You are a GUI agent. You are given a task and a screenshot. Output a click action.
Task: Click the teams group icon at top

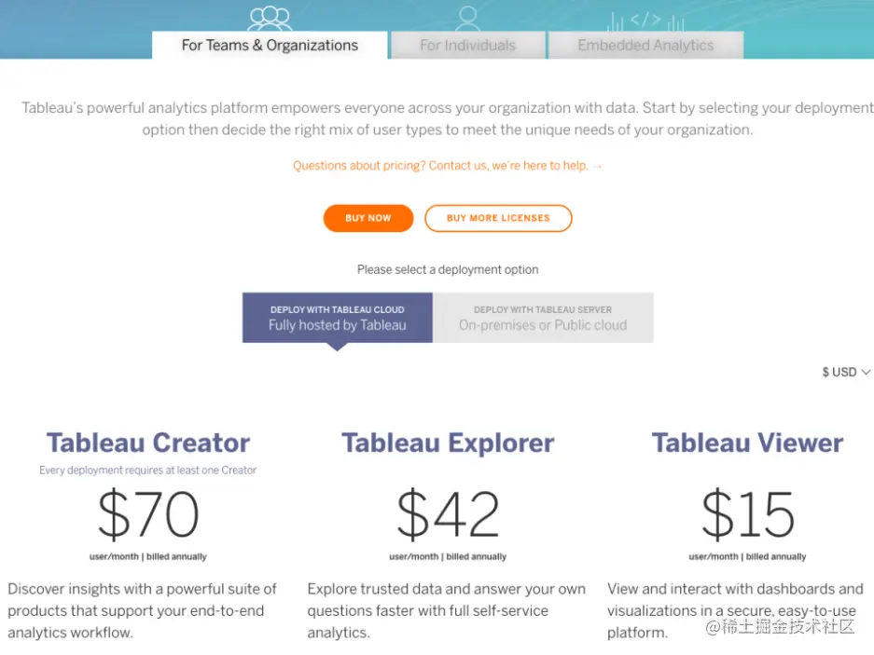click(x=270, y=17)
